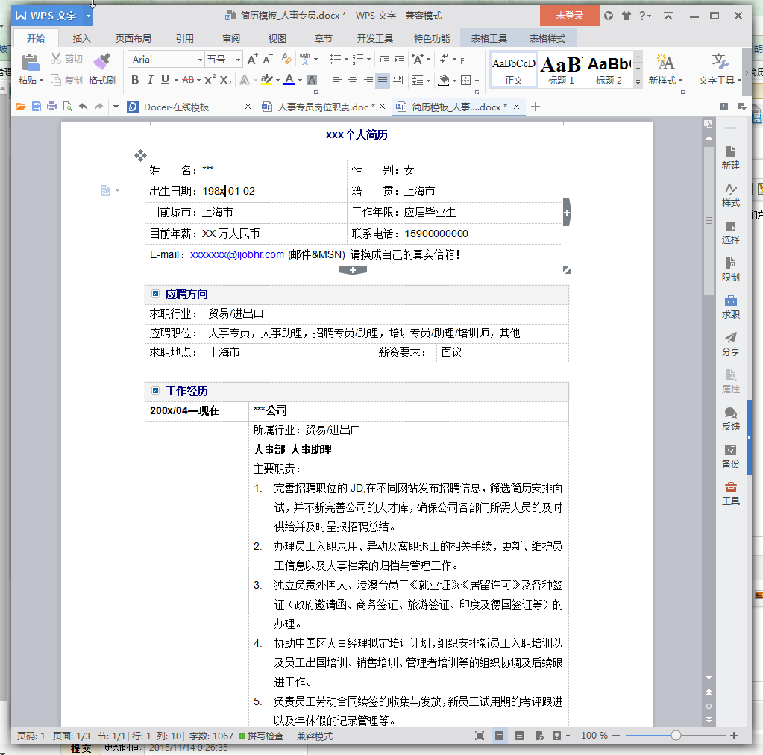Click the open file folder icon
Screen dimensions: 763x755
pyautogui.click(x=20, y=107)
